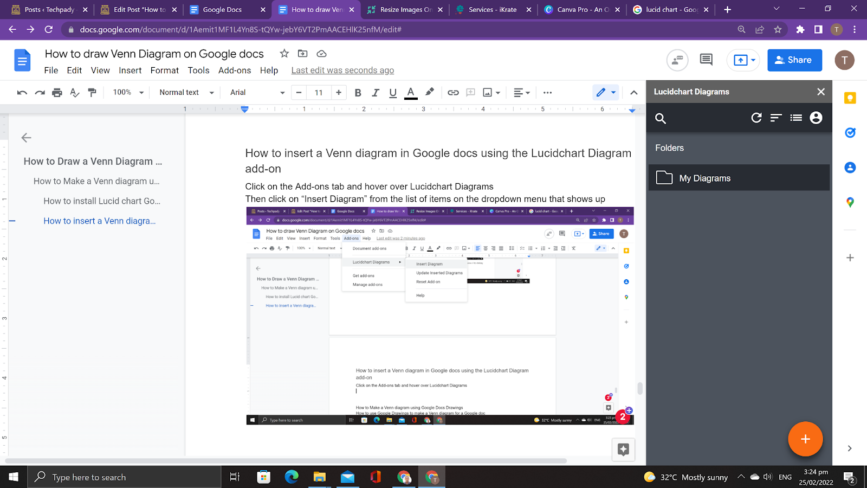Close the Lucidchart Diagrams panel

[x=821, y=92]
